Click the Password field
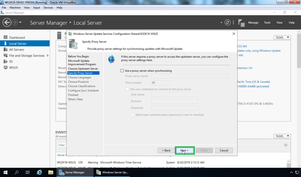This screenshot has width=301, height=177. 175,108
